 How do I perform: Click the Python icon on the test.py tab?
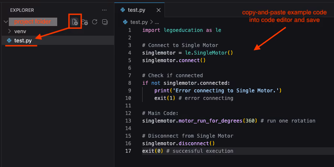pos(123,10)
